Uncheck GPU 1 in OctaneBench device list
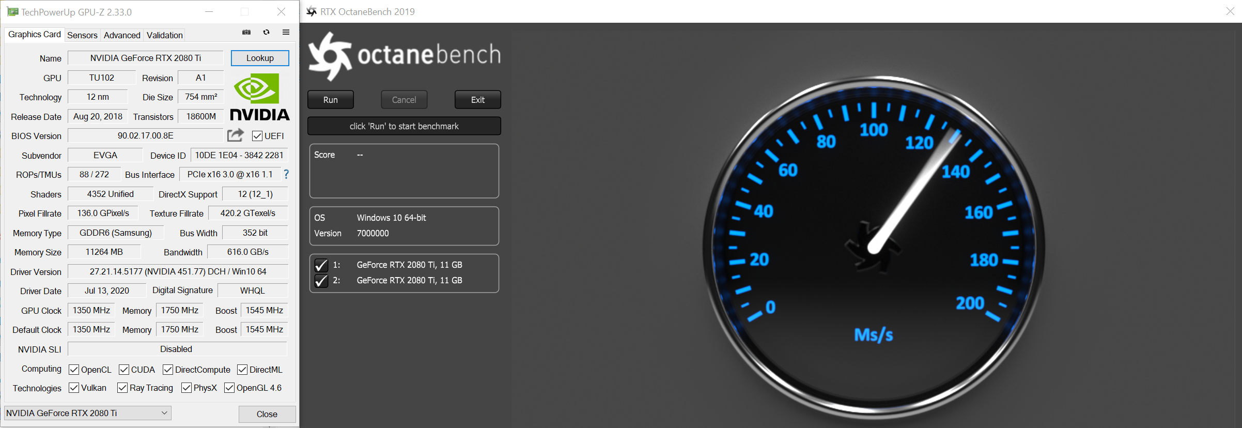The height and width of the screenshot is (428, 1242). (x=321, y=265)
